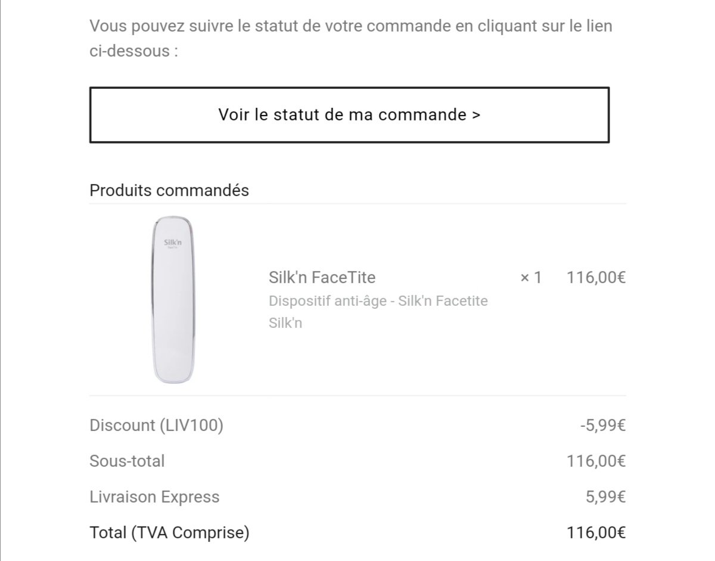Click the "Total (TVA Comprise)" label
Viewport: 715px width, 561px height.
pyautogui.click(x=169, y=532)
